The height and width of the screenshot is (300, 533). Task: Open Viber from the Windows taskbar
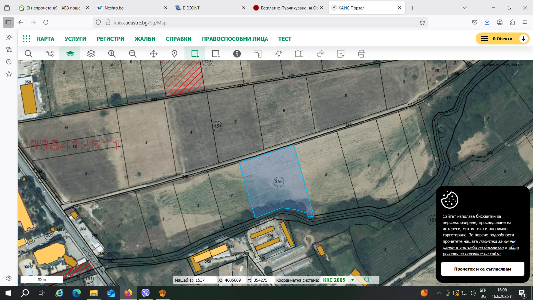(x=146, y=293)
